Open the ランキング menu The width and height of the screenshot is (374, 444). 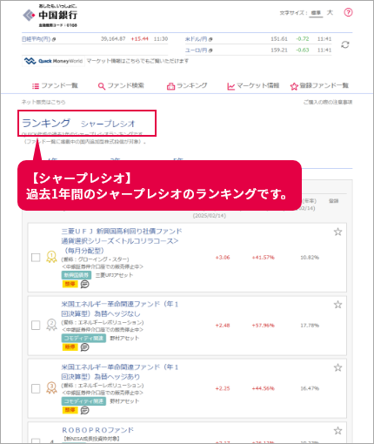(187, 86)
